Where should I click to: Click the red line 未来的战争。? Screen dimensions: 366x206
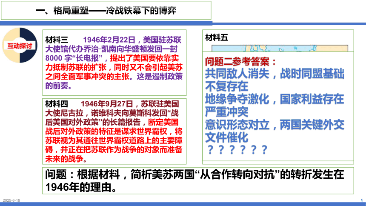pos(66,159)
